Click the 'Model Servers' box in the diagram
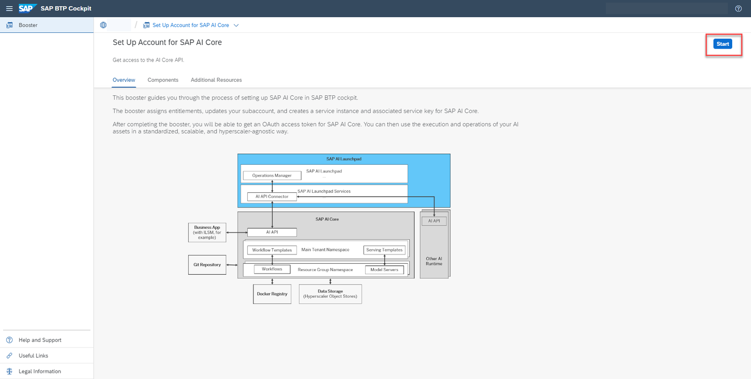 point(384,270)
